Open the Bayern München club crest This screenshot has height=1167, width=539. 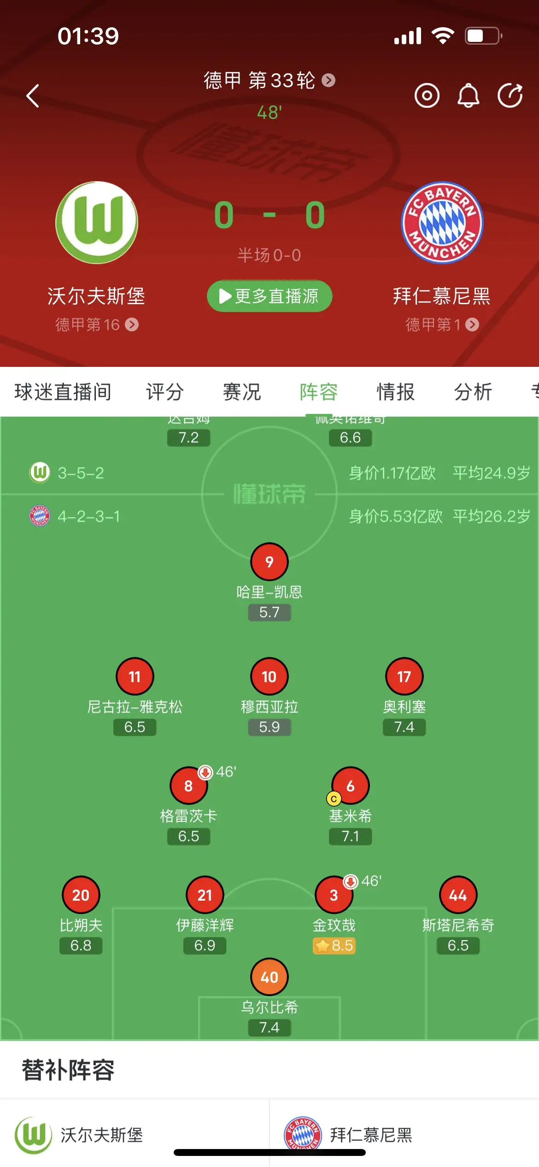point(442,222)
